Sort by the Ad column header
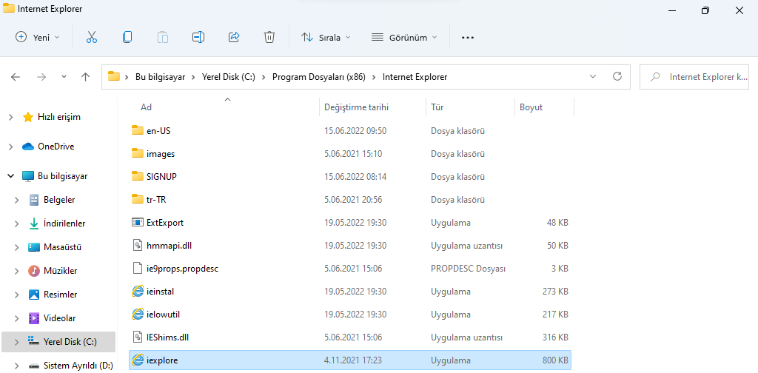 pyautogui.click(x=146, y=107)
